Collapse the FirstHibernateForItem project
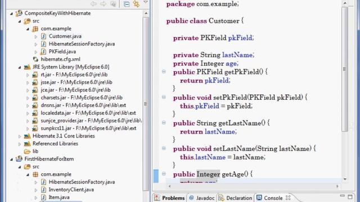Viewport: 360px width, 202px height. pos(11,159)
